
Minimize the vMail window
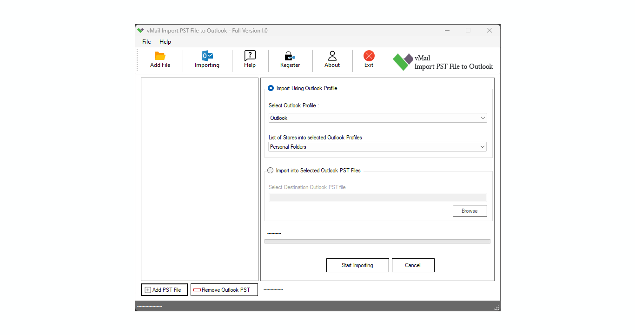pos(447,31)
